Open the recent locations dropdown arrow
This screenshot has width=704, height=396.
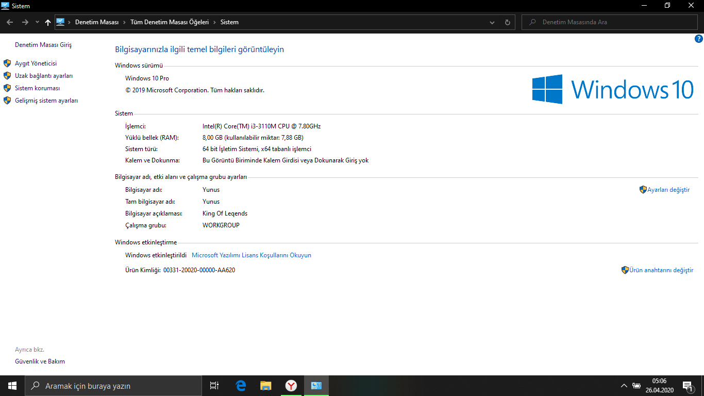pyautogui.click(x=37, y=22)
